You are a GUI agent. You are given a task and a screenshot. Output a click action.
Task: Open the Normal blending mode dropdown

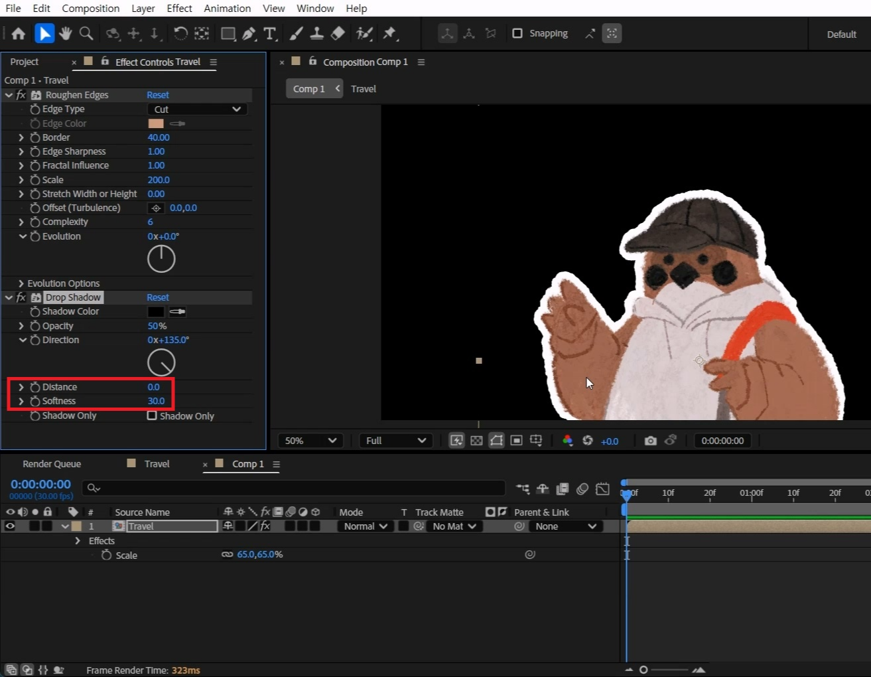point(366,526)
